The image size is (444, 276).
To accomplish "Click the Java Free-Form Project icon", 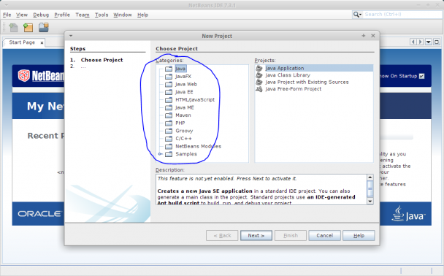I will 259,89.
